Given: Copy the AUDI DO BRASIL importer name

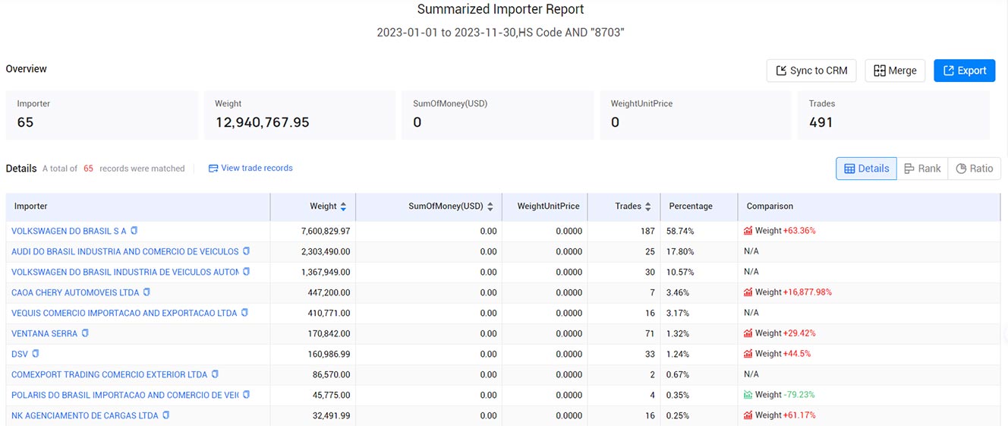Looking at the screenshot, I should pos(246,251).
